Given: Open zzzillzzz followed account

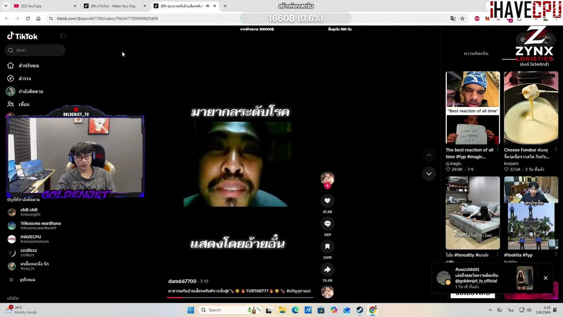Looking at the screenshot, I should (x=23, y=252).
